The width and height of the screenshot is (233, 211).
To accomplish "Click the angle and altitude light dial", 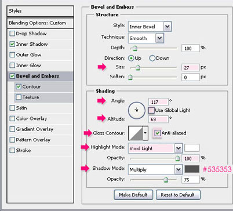I will (x=137, y=110).
